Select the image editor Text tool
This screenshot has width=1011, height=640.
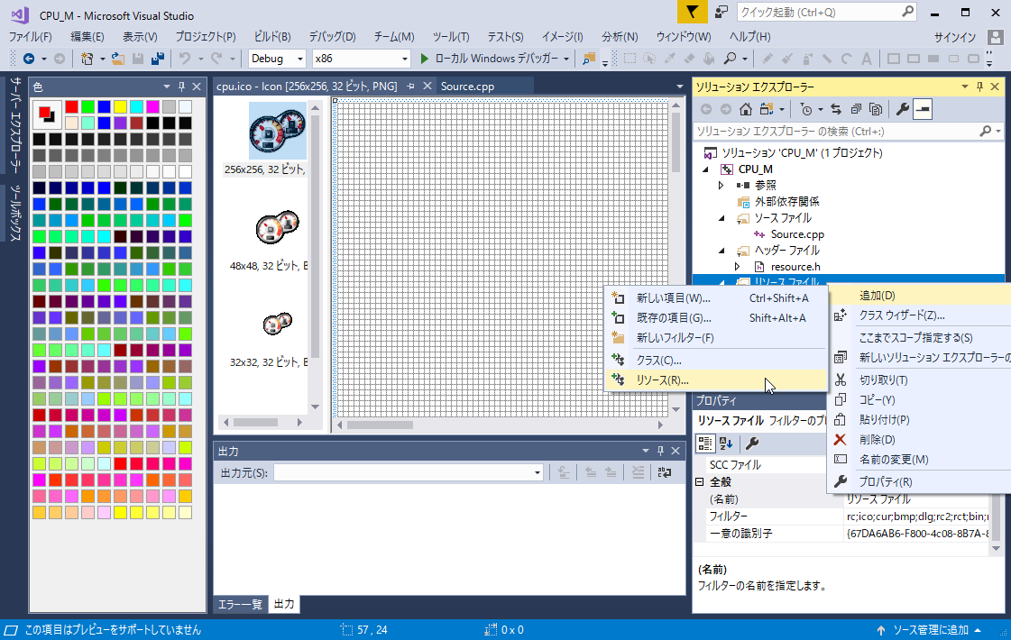[867, 59]
